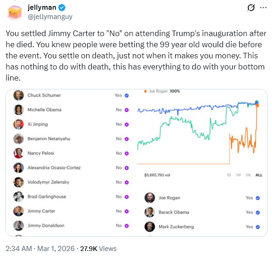Click the 2:34 AM Mar 1, 2026 timestamp
The image size is (272, 257).
(x=40, y=249)
